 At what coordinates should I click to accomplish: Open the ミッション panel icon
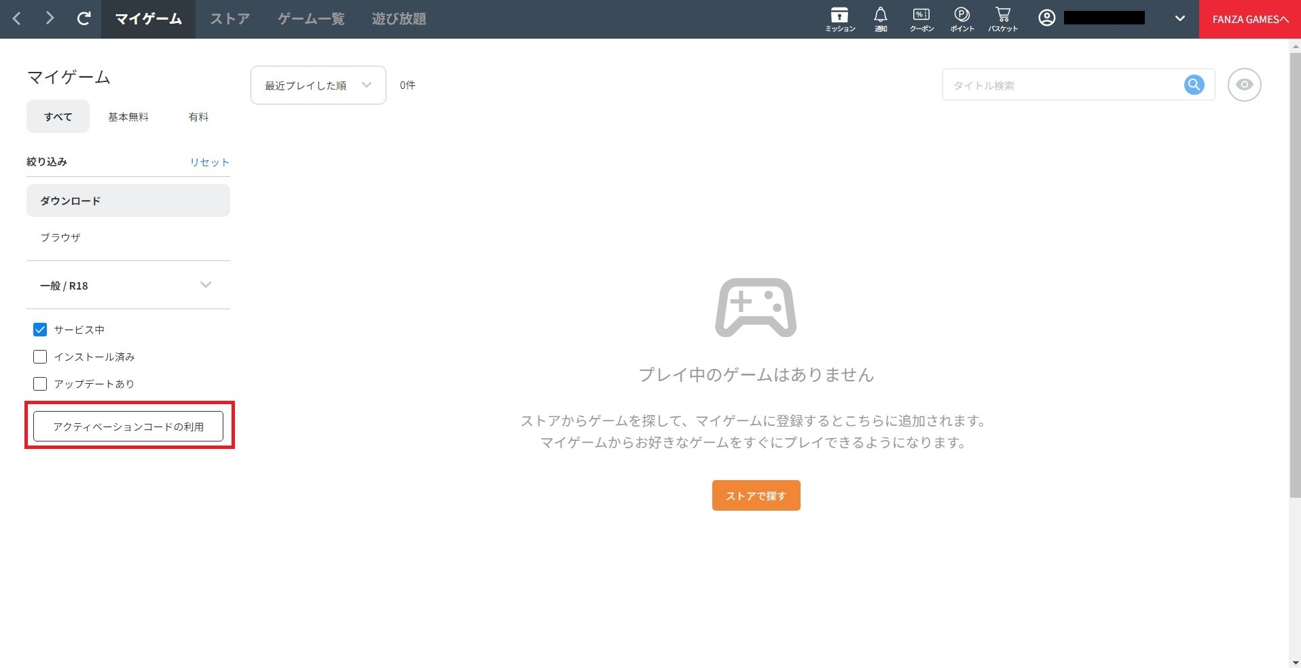click(839, 19)
